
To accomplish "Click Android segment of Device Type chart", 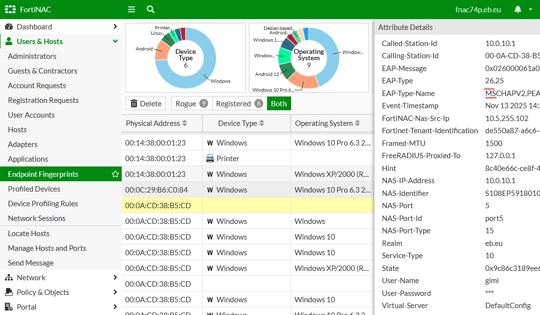I will [x=162, y=51].
